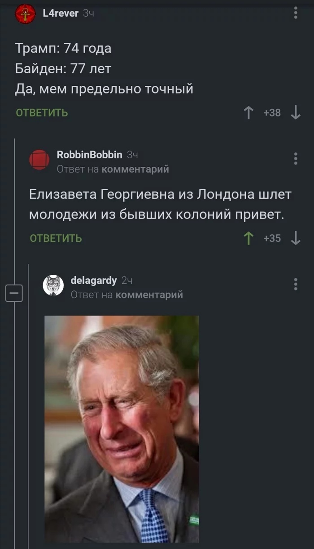314x549 pixels.
Task: Click the +38 rating on L4rever's comment
Action: (x=272, y=113)
